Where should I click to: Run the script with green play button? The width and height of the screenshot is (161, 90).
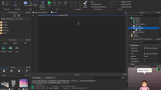pyautogui.click(x=50, y=3)
